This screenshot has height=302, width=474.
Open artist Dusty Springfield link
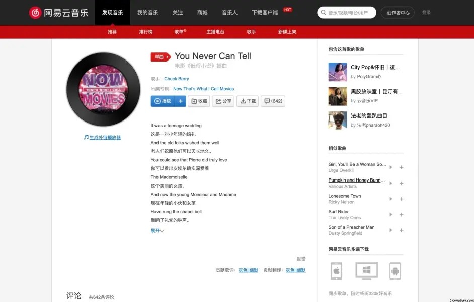click(345, 233)
